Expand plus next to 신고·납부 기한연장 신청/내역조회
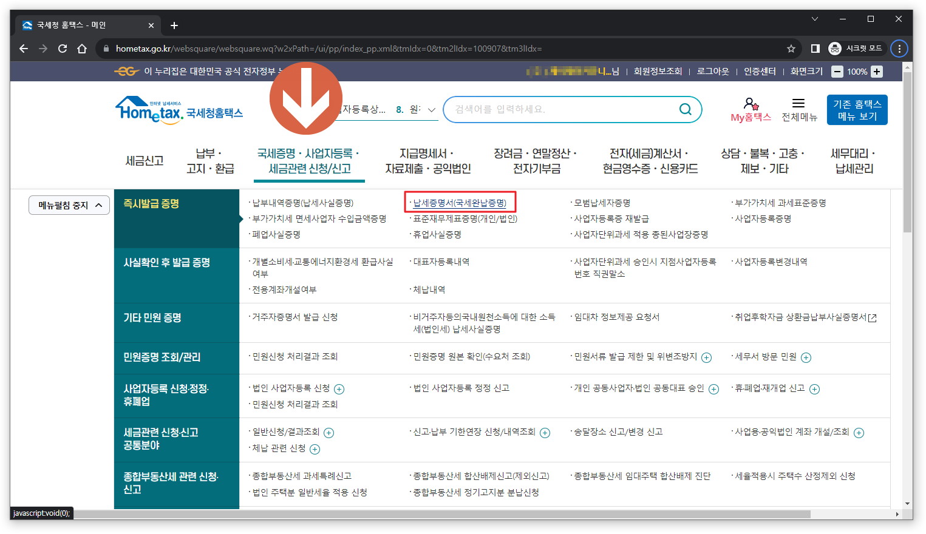 tap(545, 433)
